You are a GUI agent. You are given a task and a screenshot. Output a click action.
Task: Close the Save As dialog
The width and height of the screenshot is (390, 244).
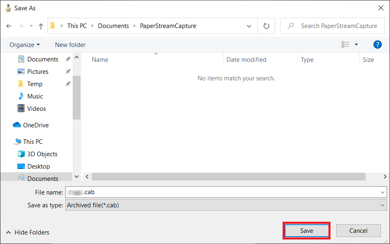pos(381,8)
